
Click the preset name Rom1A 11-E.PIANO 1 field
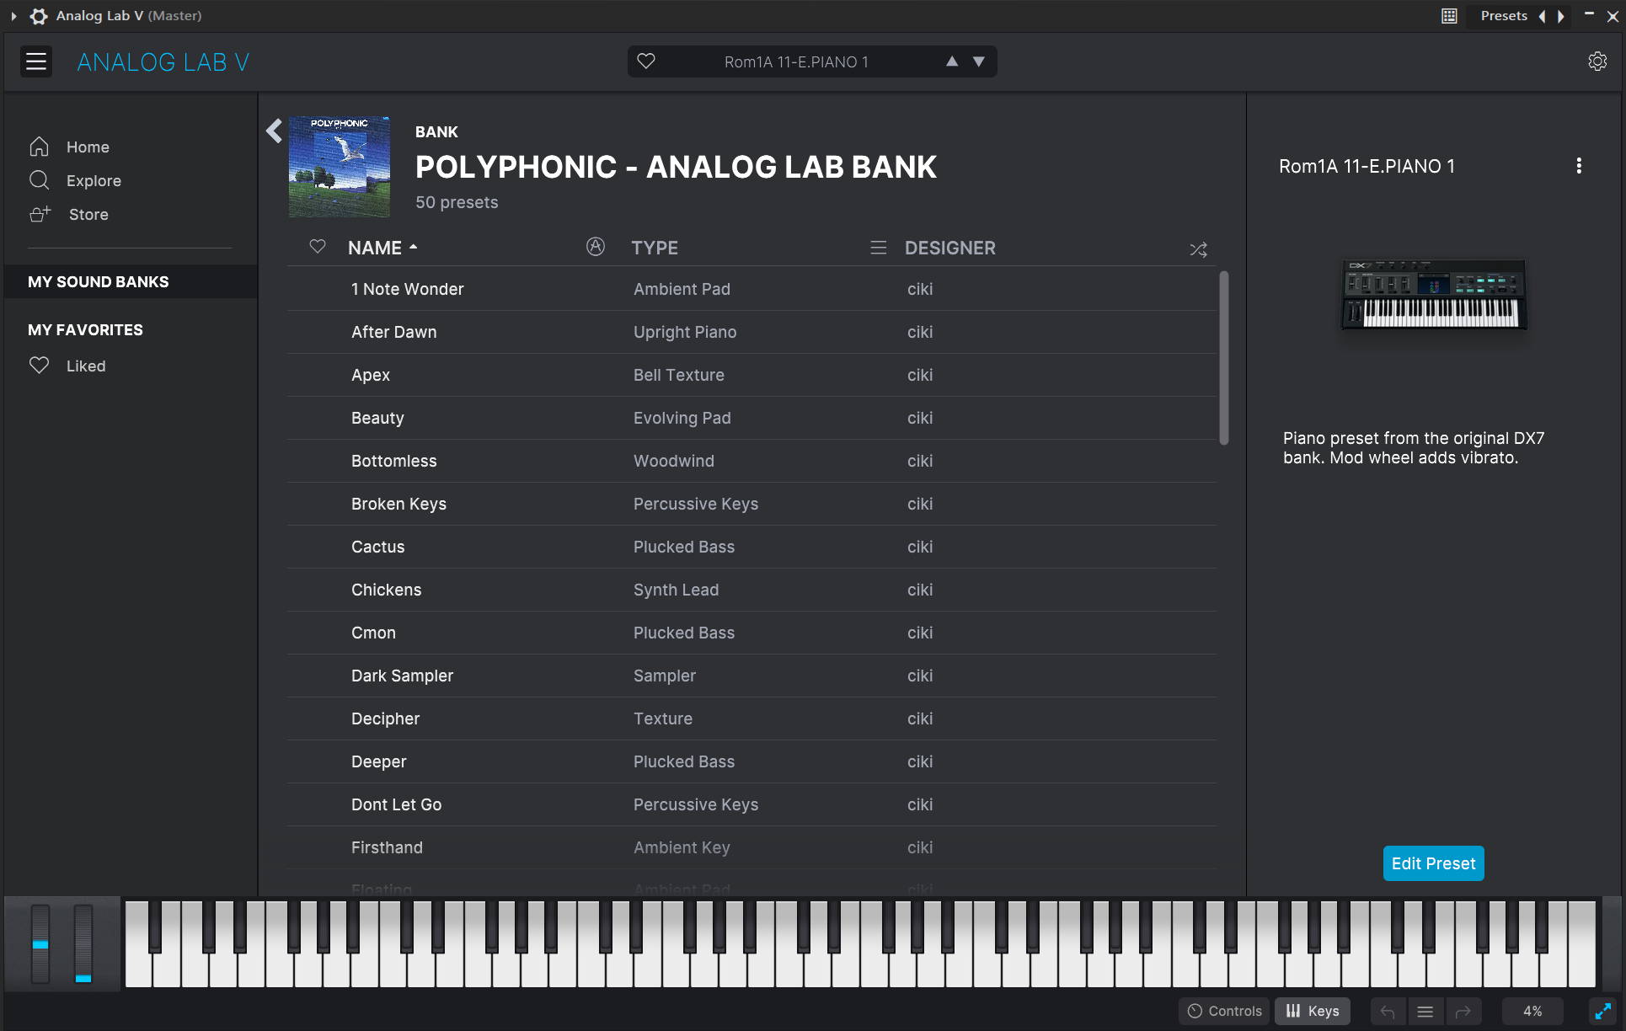coord(796,61)
